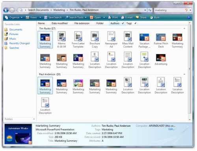Expand the Folders pane arrow
The width and height of the screenshot is (197, 151).
[34, 119]
